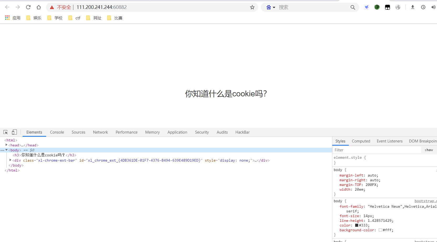The image size is (437, 242).
Task: Activate the inspect element picker tool
Action: 6,132
